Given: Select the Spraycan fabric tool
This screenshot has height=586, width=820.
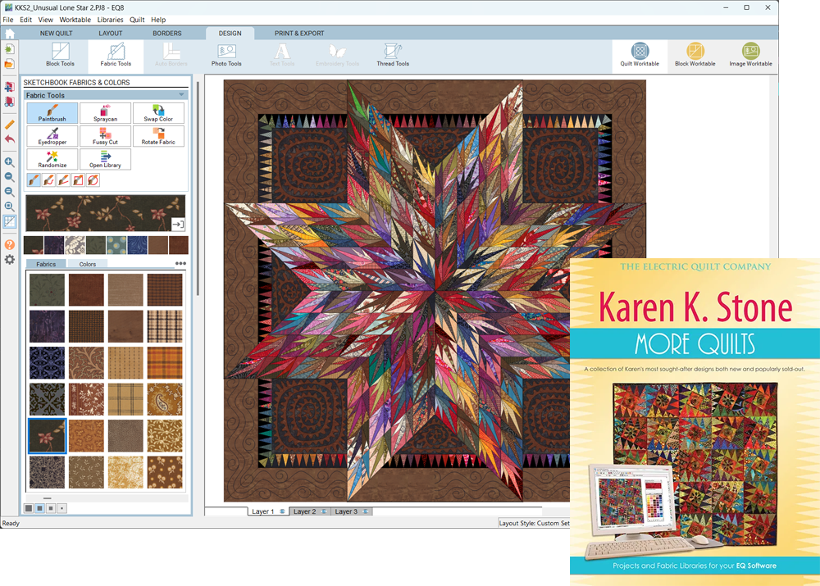Looking at the screenshot, I should click(105, 113).
